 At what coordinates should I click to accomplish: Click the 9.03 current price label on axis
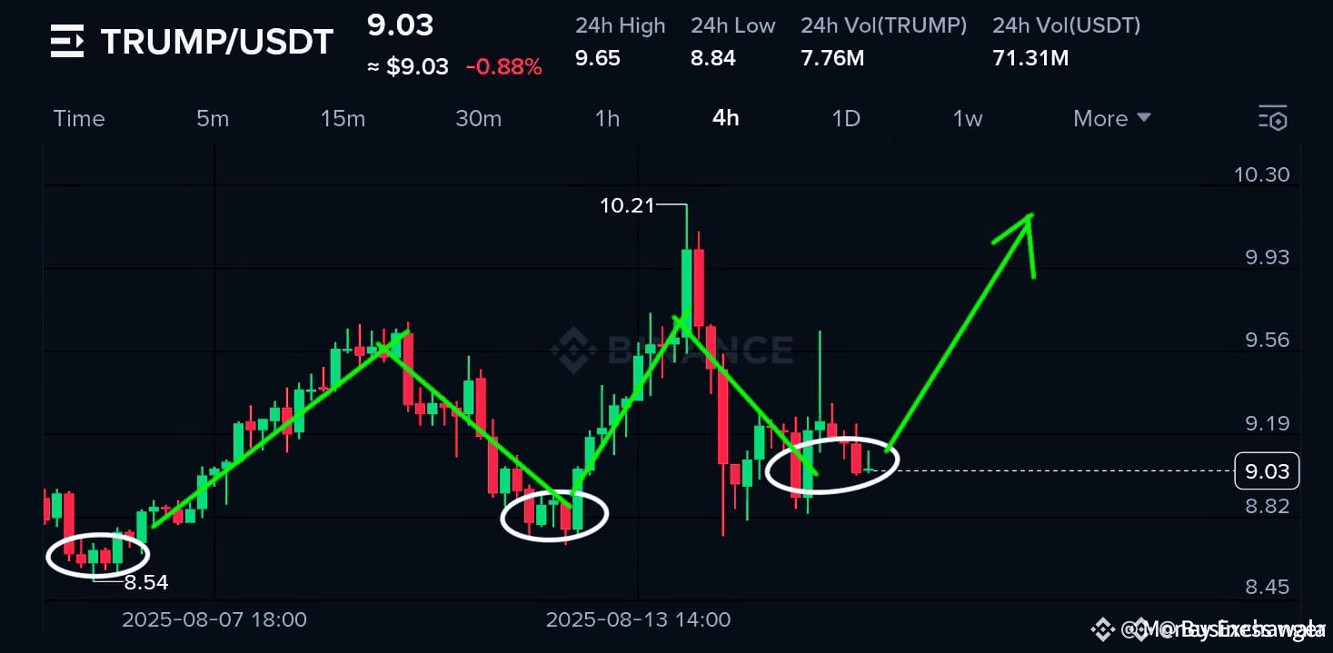pos(1268,471)
